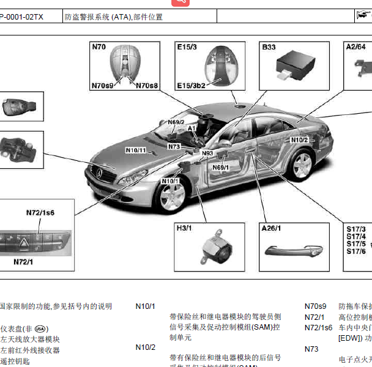The image size is (372, 367).
Task: Click the N72/1s6 label in switch panel
Action: point(40,212)
